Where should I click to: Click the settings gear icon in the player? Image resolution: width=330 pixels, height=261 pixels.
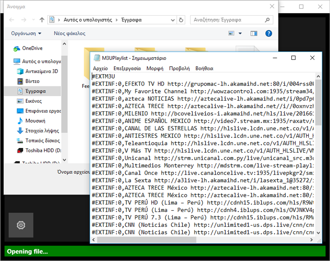point(21,225)
